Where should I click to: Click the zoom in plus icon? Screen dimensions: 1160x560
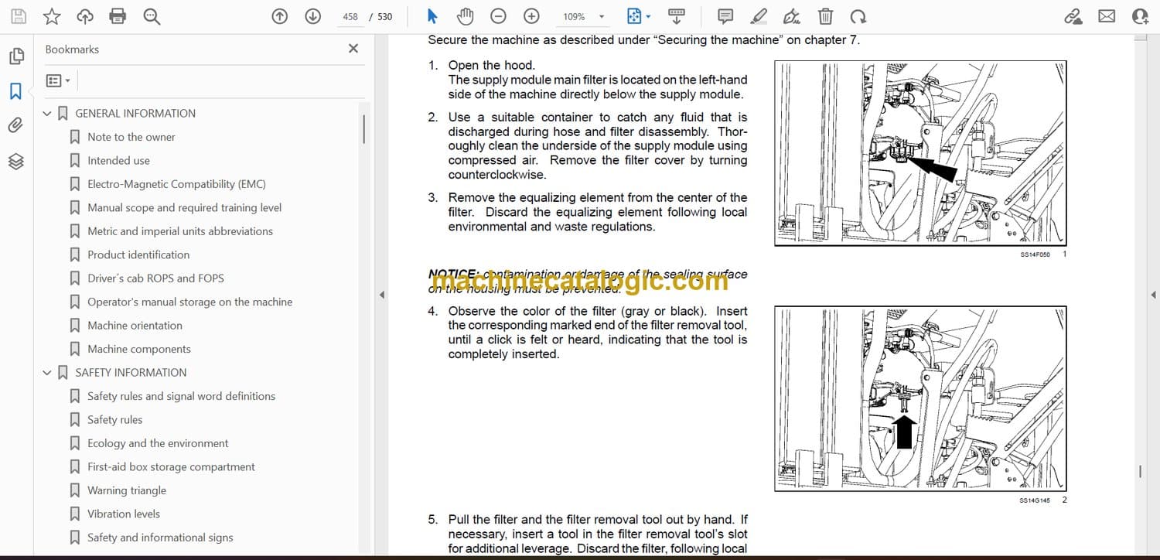[531, 16]
